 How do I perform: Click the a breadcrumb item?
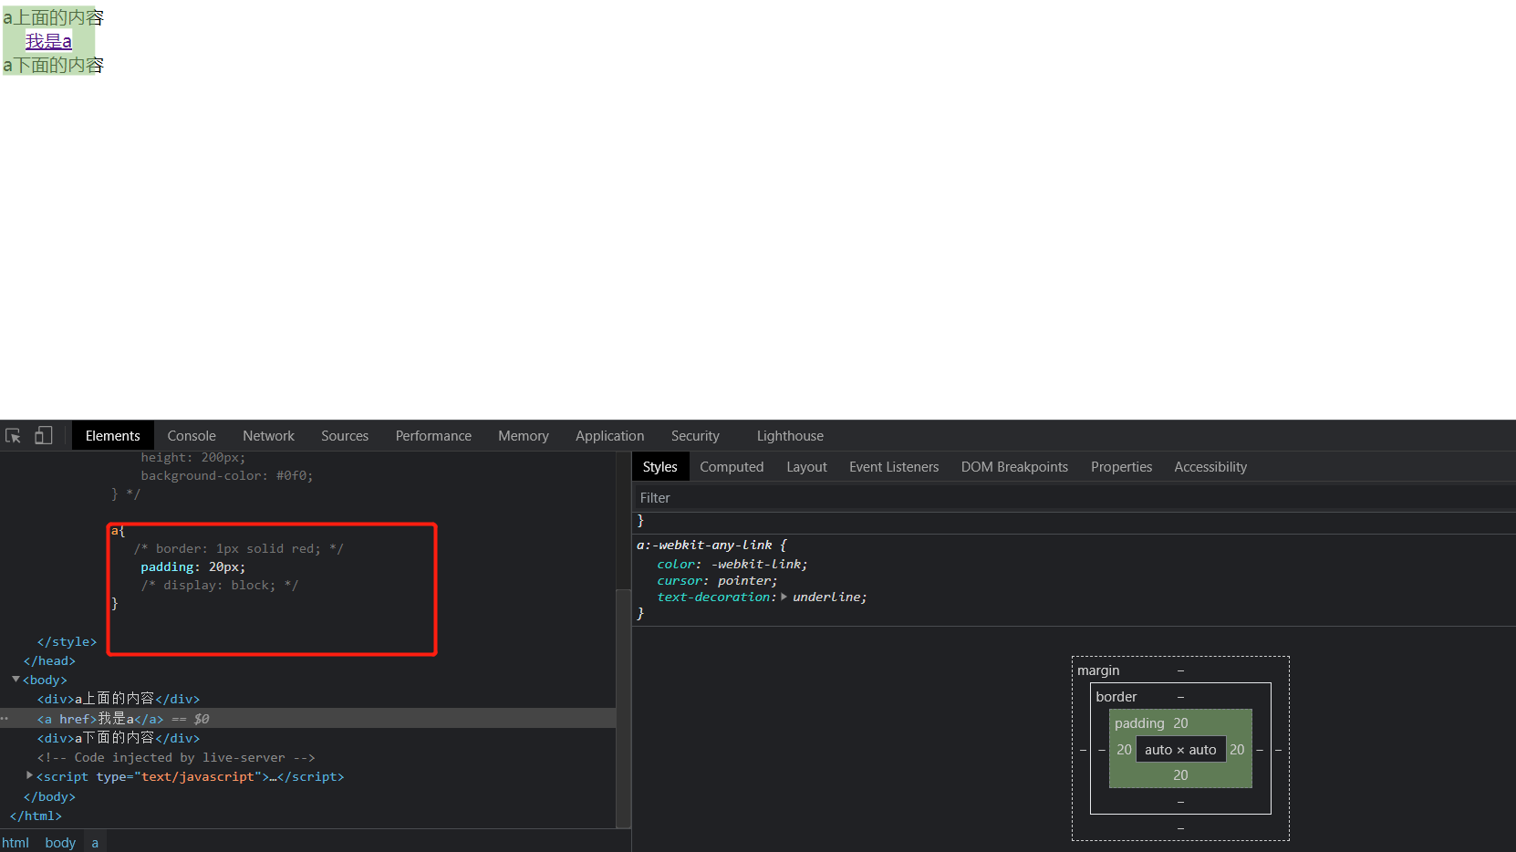click(95, 842)
